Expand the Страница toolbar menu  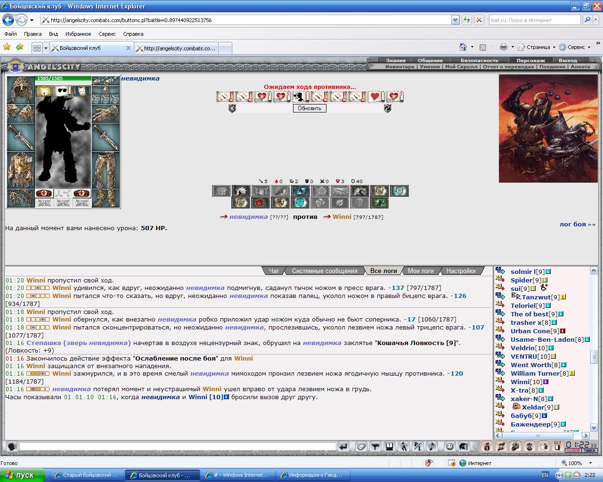(537, 47)
